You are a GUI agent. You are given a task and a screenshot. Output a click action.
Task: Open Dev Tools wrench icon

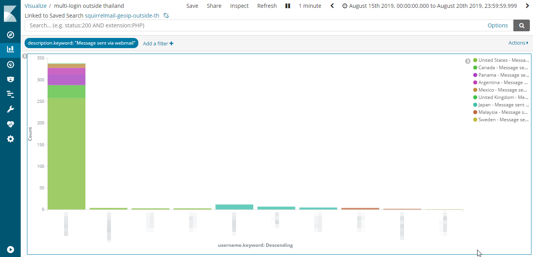coord(11,109)
